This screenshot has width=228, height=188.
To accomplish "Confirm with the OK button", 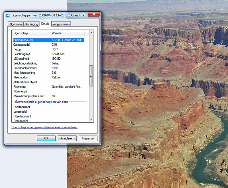I will point(46,138).
